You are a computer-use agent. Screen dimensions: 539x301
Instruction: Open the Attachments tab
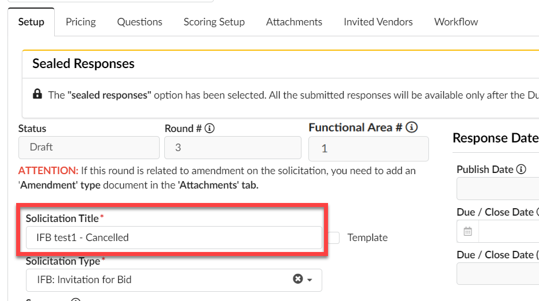point(294,22)
